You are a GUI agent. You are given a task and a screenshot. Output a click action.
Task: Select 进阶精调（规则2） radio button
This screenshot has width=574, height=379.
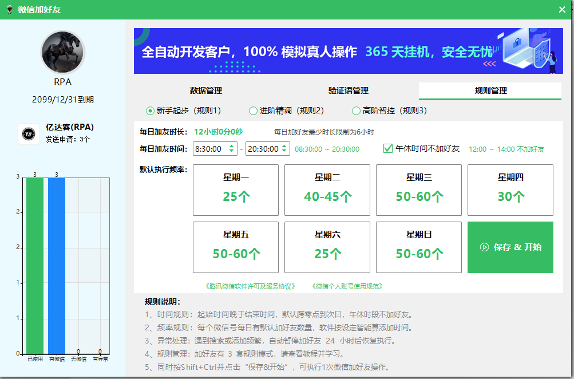(x=253, y=110)
